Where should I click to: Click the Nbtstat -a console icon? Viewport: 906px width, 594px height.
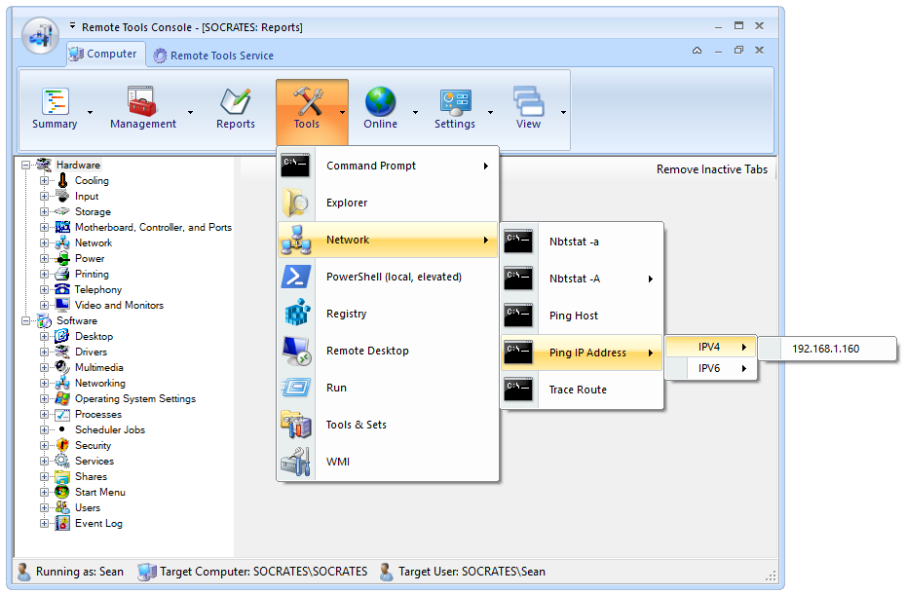click(x=517, y=241)
